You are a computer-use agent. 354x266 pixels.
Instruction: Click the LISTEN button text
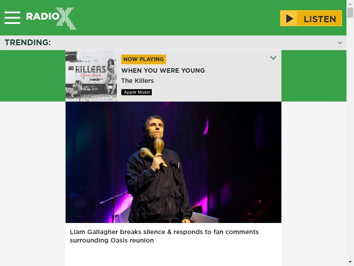pyautogui.click(x=319, y=19)
